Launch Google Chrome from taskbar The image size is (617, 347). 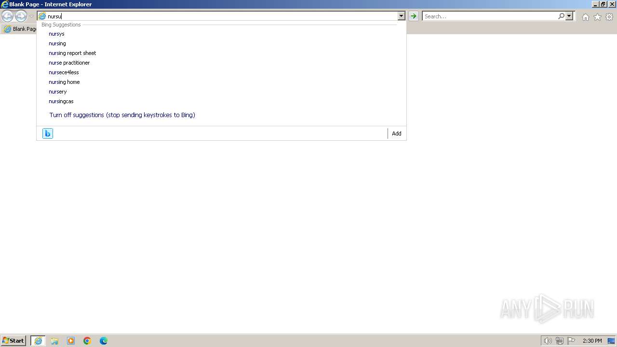click(x=87, y=341)
